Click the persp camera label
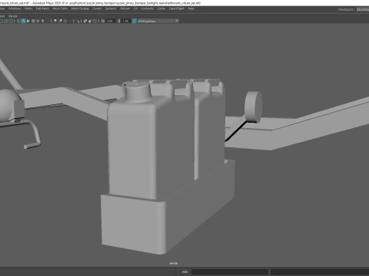The image size is (369, 276). tap(174, 263)
